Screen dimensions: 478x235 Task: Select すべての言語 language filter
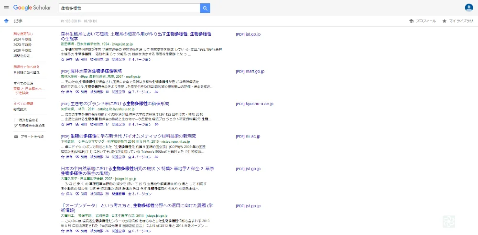pyautogui.click(x=23, y=83)
